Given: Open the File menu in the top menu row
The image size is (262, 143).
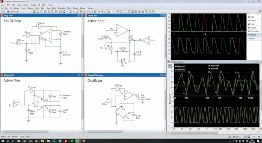Looking at the screenshot, I should coord(8,5).
